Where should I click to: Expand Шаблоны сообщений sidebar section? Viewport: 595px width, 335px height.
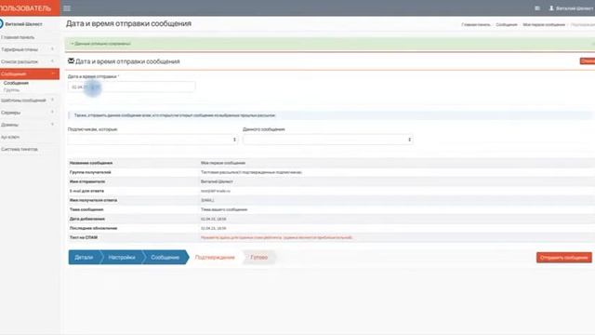30,100
